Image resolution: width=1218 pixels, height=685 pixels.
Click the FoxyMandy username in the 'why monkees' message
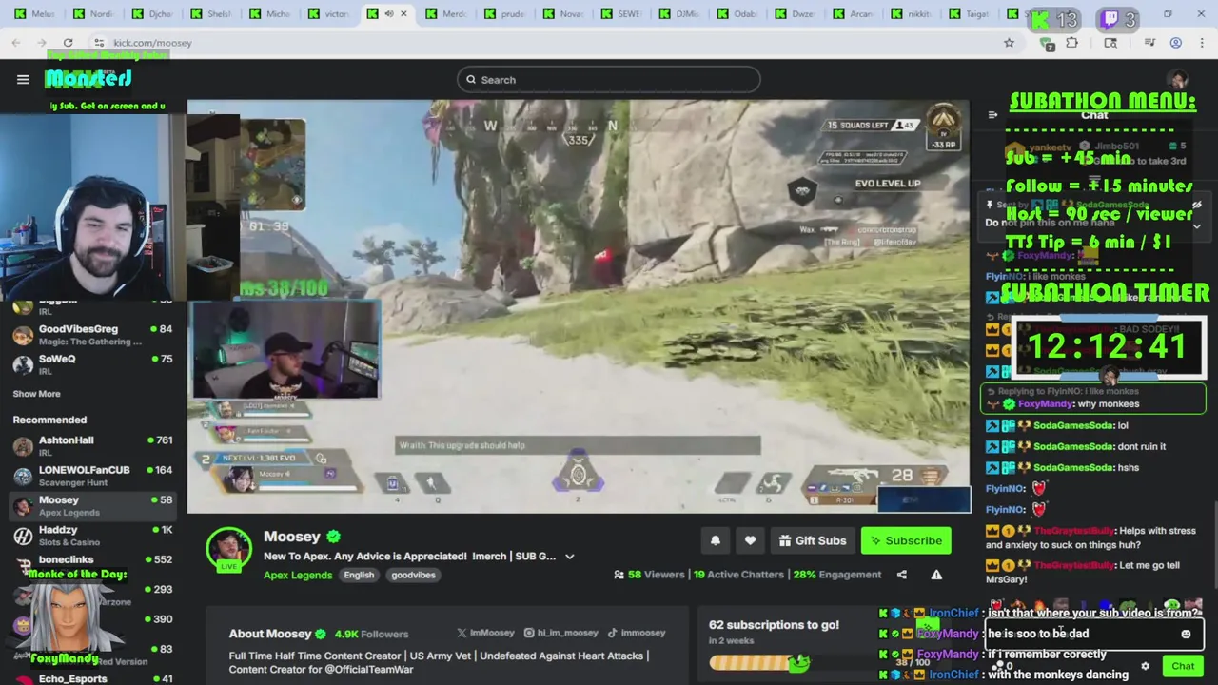[x=1045, y=404]
